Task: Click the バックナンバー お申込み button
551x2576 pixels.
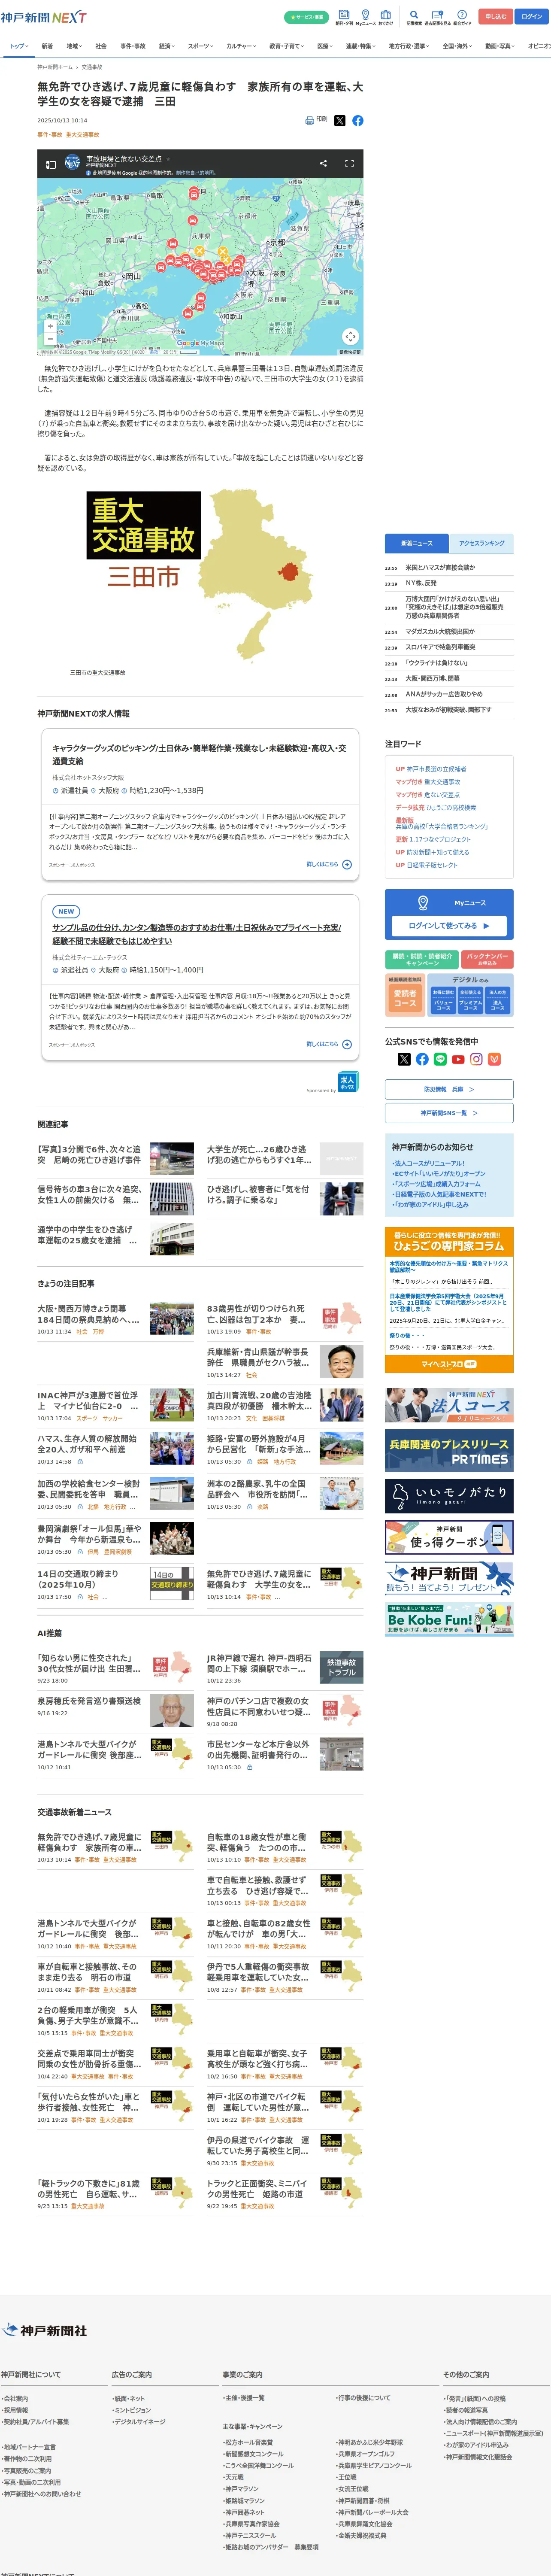Action: pos(487,959)
